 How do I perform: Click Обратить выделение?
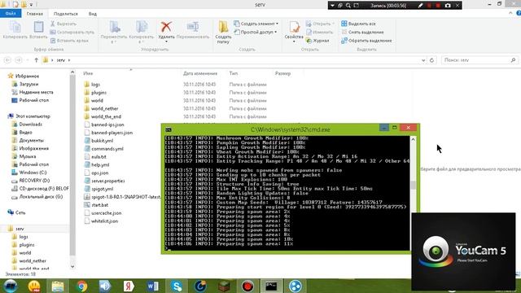[366, 41]
